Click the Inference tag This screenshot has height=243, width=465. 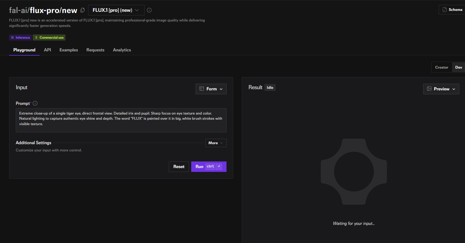click(x=20, y=37)
